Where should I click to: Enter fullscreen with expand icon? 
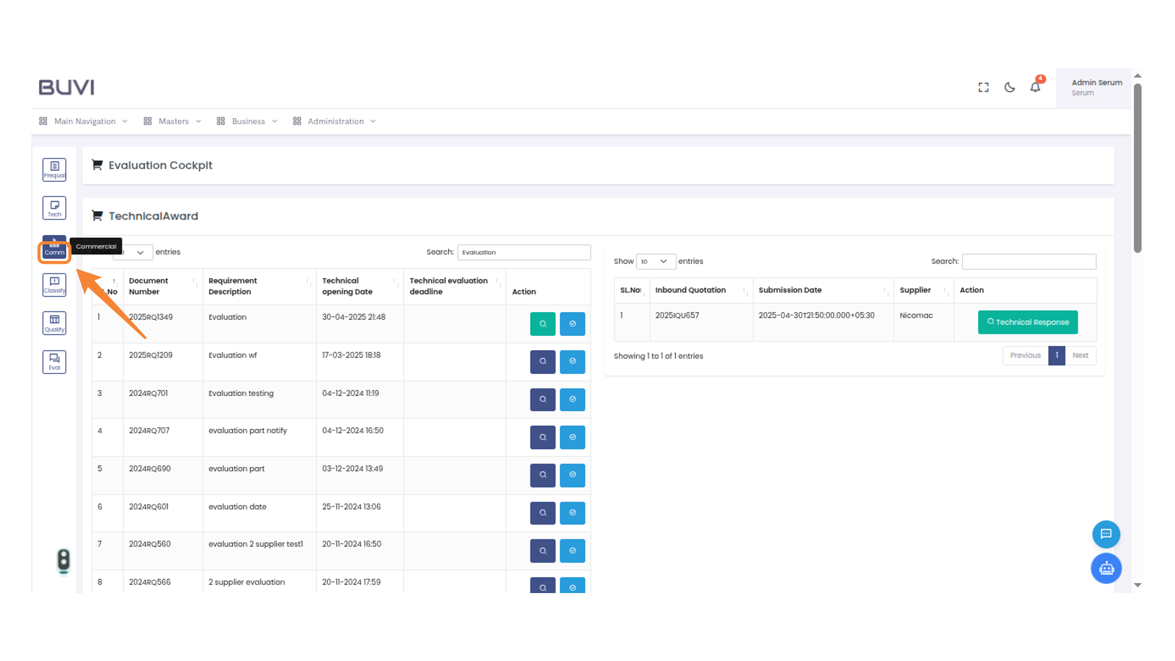(x=983, y=87)
